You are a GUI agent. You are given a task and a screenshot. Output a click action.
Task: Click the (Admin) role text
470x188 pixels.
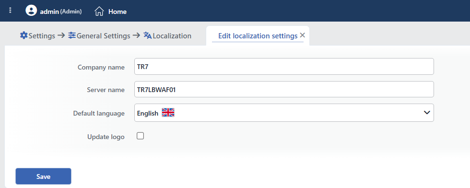pos(71,12)
